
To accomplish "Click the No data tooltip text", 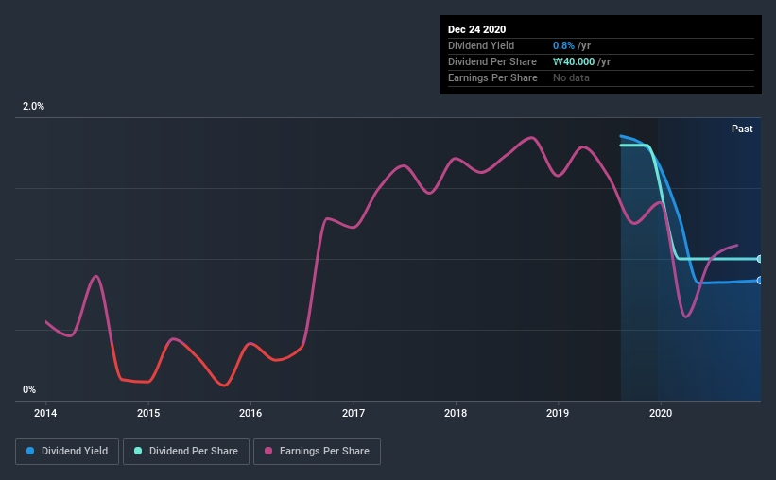I will coord(571,77).
